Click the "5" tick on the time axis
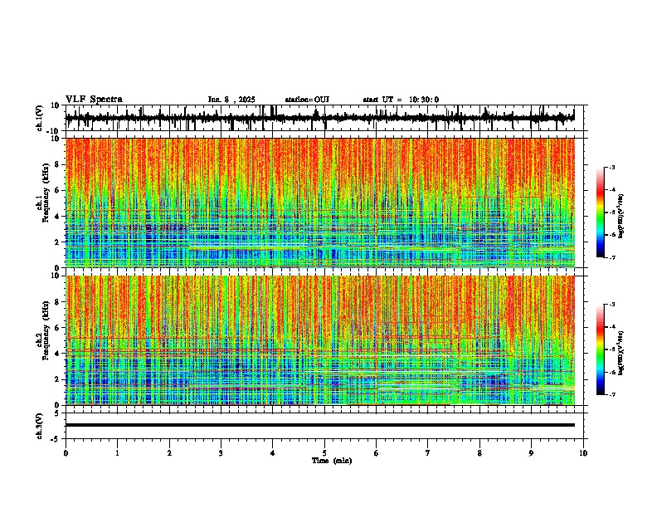The image size is (657, 508). pyautogui.click(x=324, y=453)
